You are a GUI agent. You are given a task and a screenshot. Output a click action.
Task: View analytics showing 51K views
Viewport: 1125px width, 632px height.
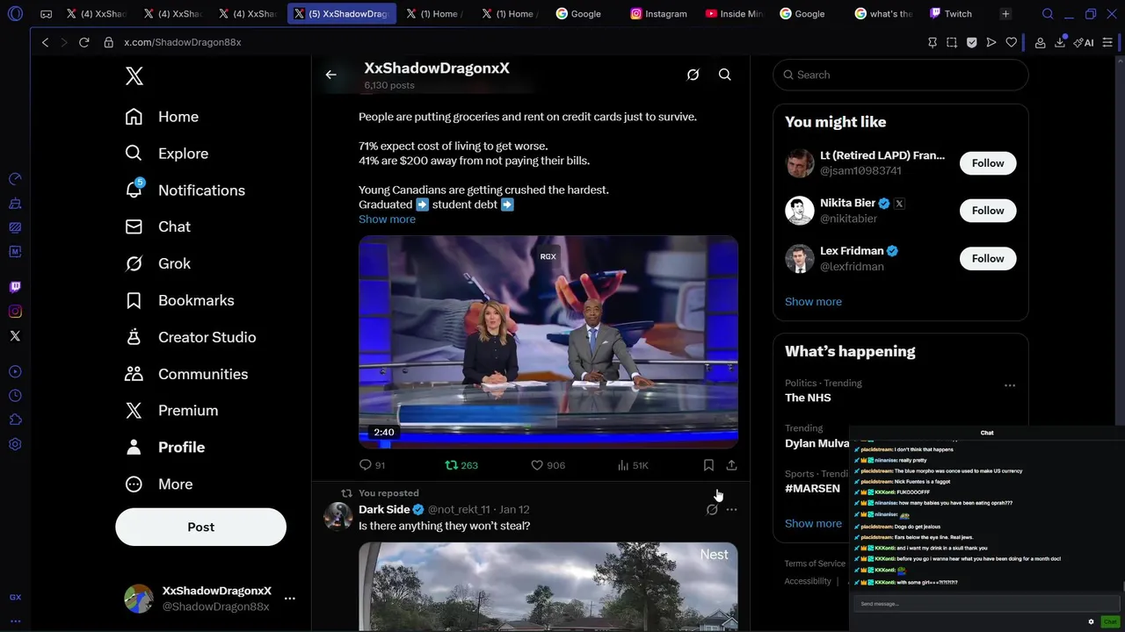(633, 465)
